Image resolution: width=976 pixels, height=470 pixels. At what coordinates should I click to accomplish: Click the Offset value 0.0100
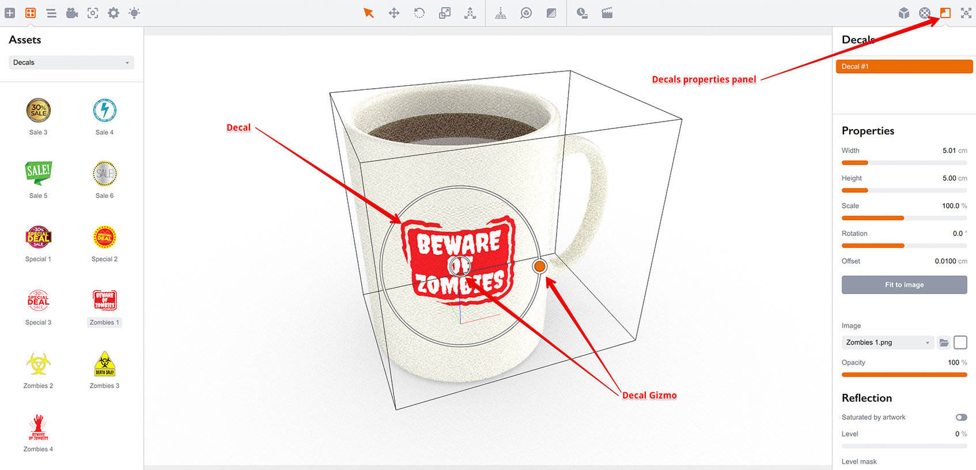pos(945,261)
